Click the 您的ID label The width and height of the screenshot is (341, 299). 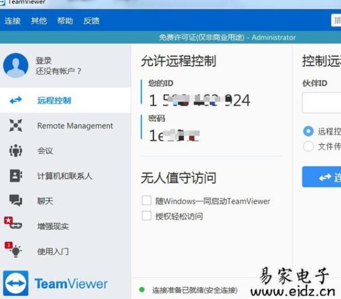pos(161,83)
